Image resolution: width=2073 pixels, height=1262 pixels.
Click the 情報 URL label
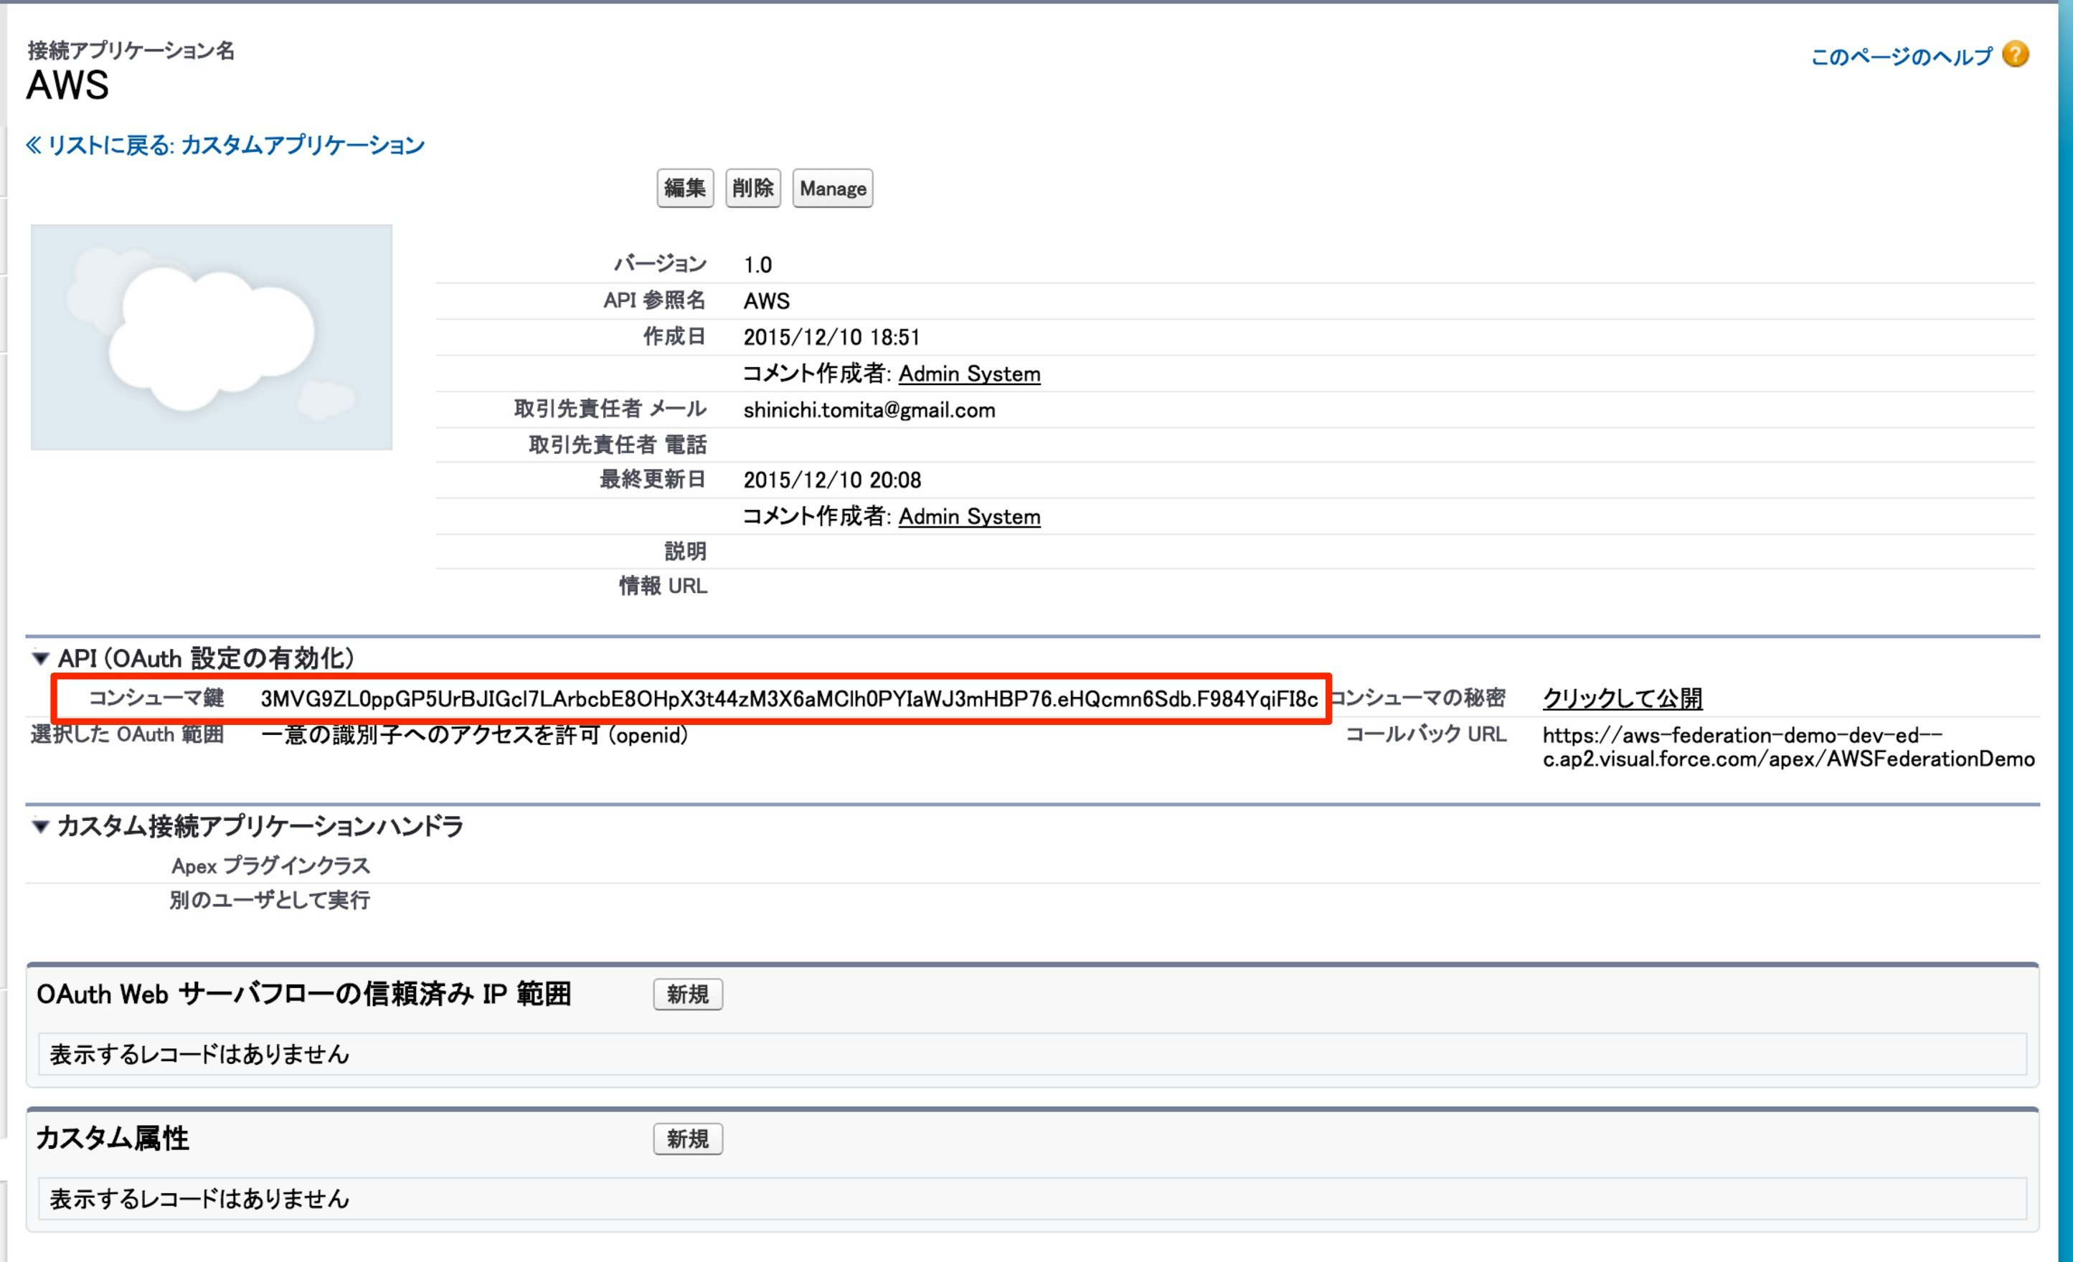pyautogui.click(x=663, y=586)
